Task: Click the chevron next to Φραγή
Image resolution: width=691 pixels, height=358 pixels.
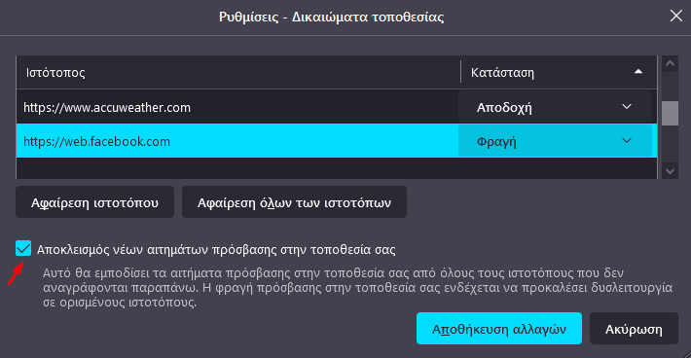Action: [x=627, y=141]
